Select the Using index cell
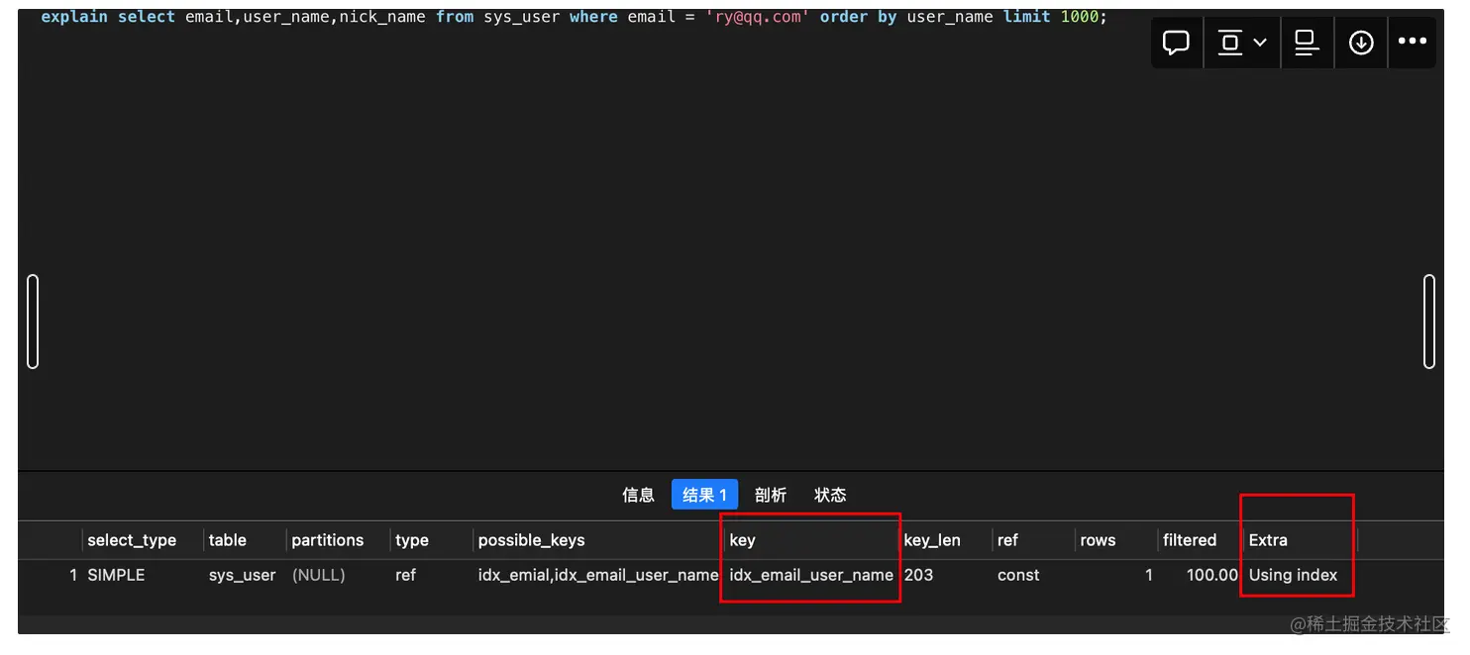 coord(1293,575)
